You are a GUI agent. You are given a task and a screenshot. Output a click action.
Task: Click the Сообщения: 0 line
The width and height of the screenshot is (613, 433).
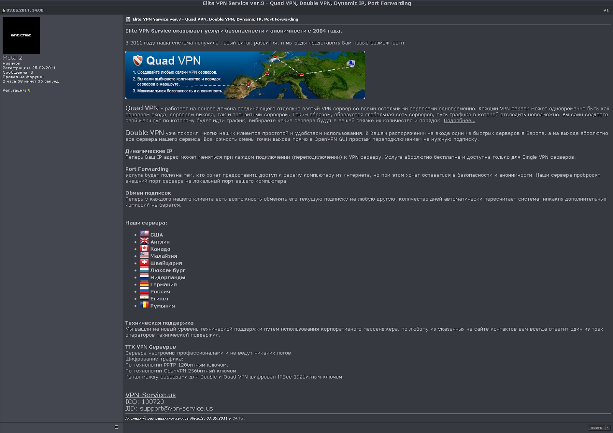pyautogui.click(x=18, y=72)
